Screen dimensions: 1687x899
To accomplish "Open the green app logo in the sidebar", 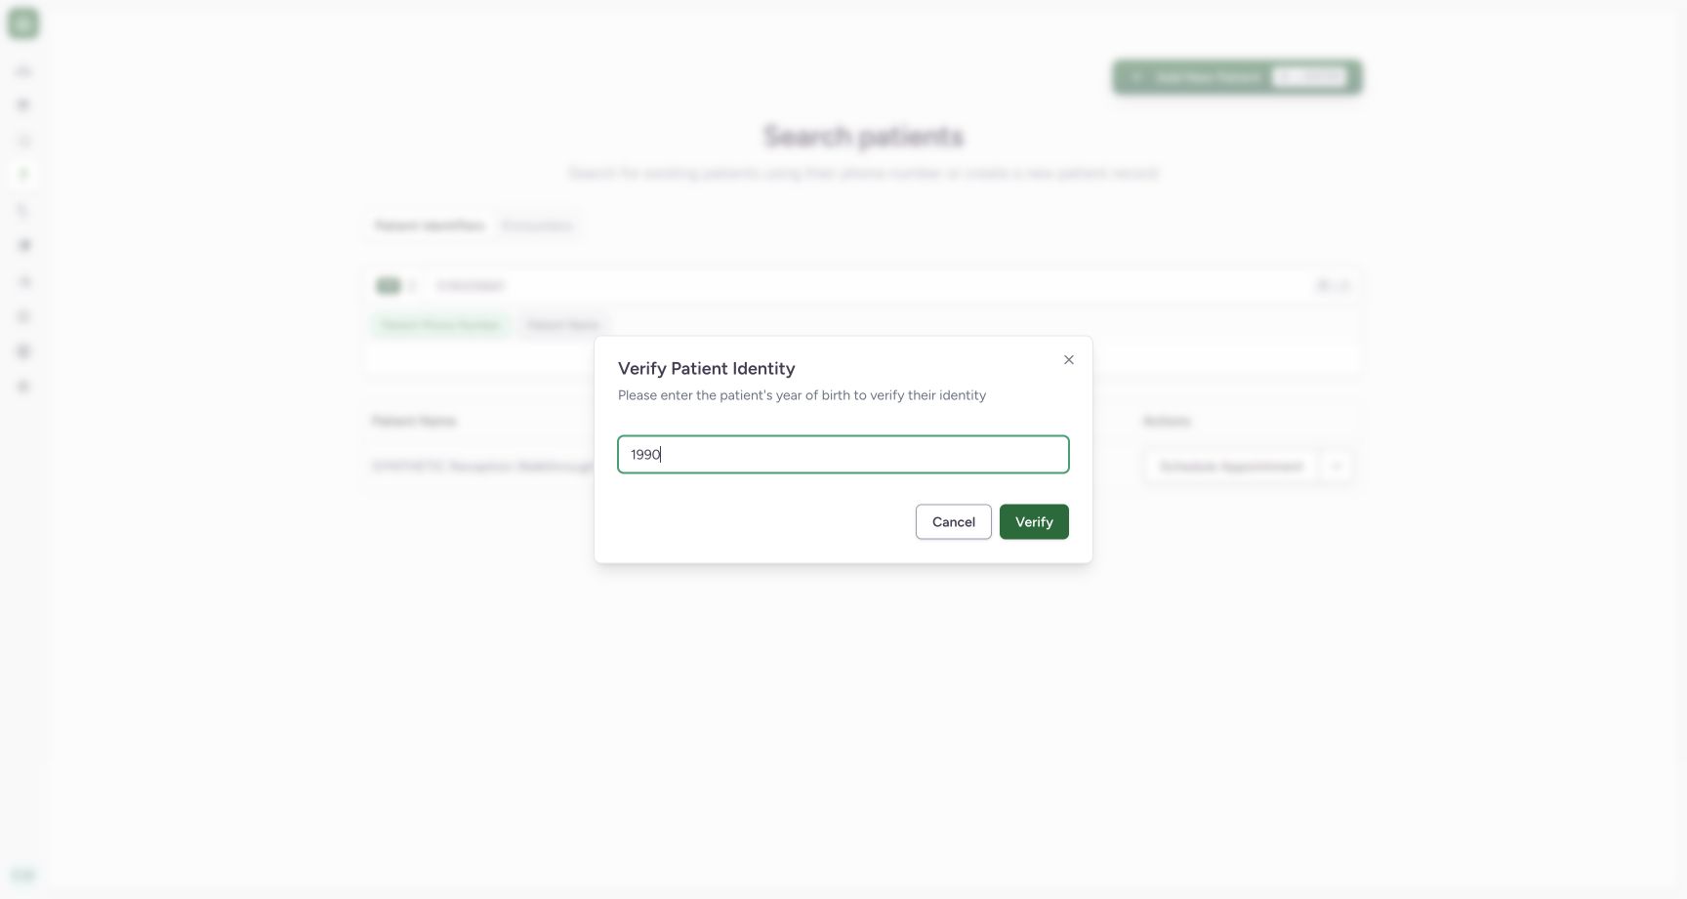I will (23, 23).
